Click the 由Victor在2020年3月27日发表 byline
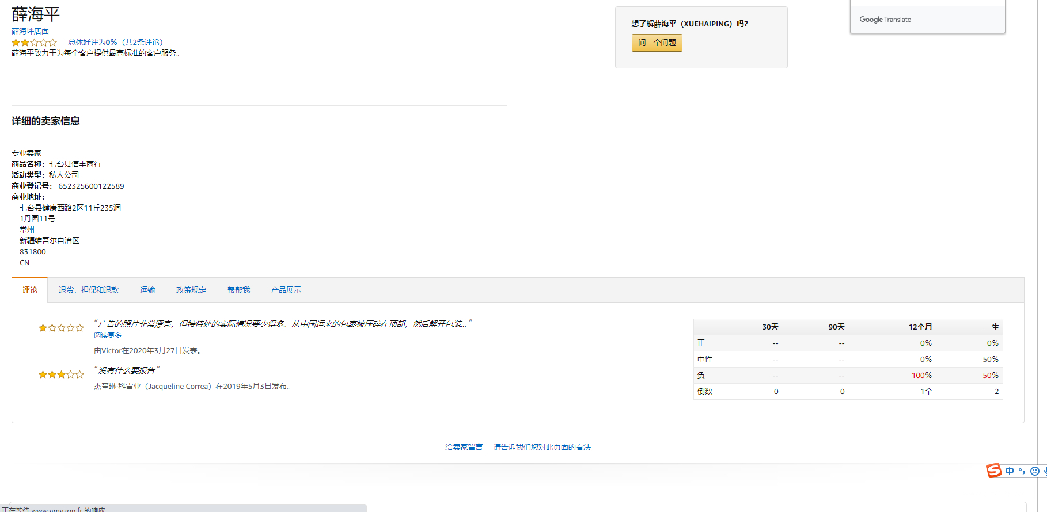 [148, 350]
